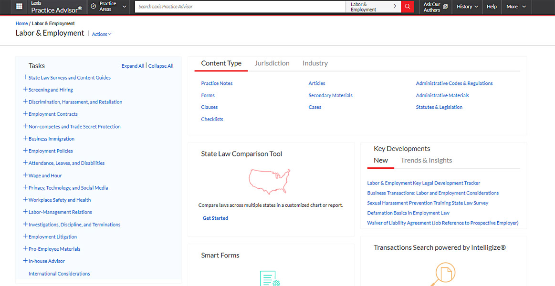Open the More menu in header
Screen dimensions: 555x286
point(516,7)
